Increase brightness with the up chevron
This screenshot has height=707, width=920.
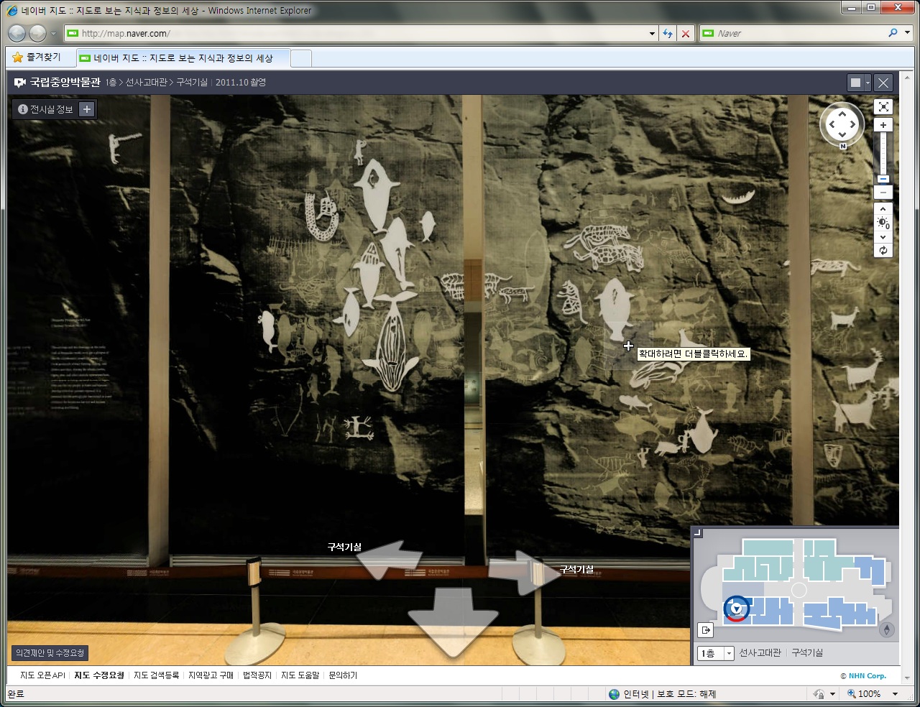point(883,210)
